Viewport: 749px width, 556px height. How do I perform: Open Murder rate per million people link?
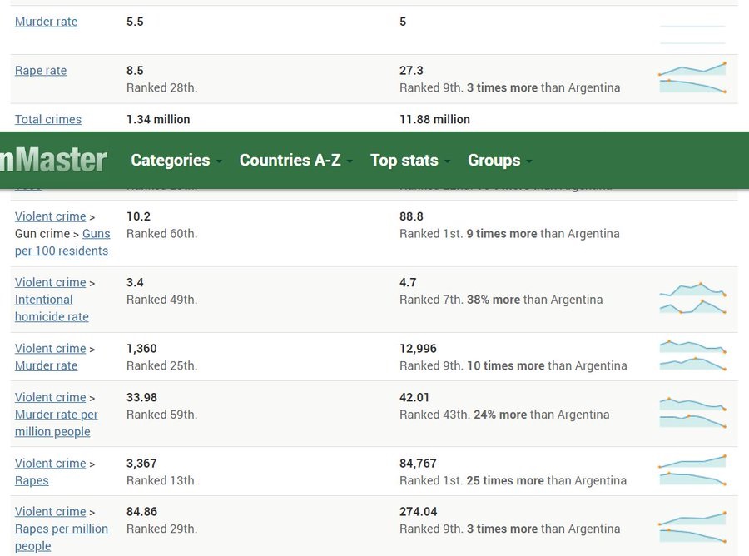pyautogui.click(x=57, y=423)
